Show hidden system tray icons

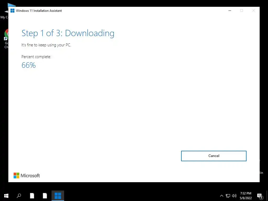pos(221,196)
